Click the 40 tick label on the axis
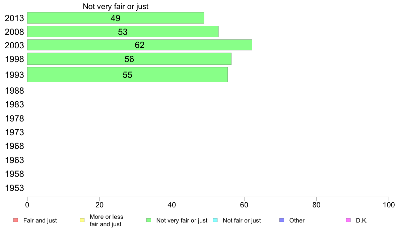 click(x=172, y=205)
